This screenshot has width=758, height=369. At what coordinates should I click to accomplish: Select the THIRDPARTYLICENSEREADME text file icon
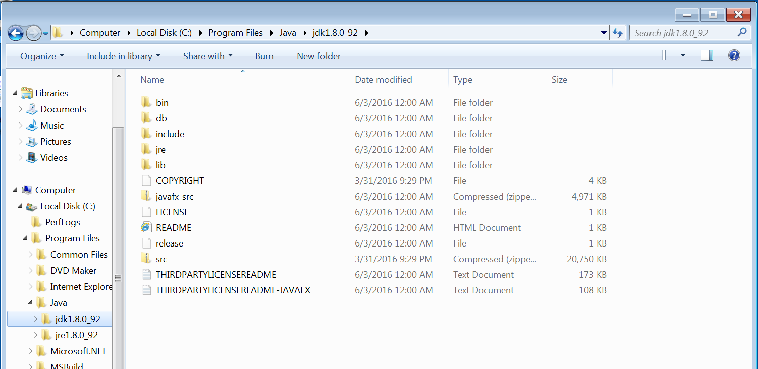pos(146,275)
